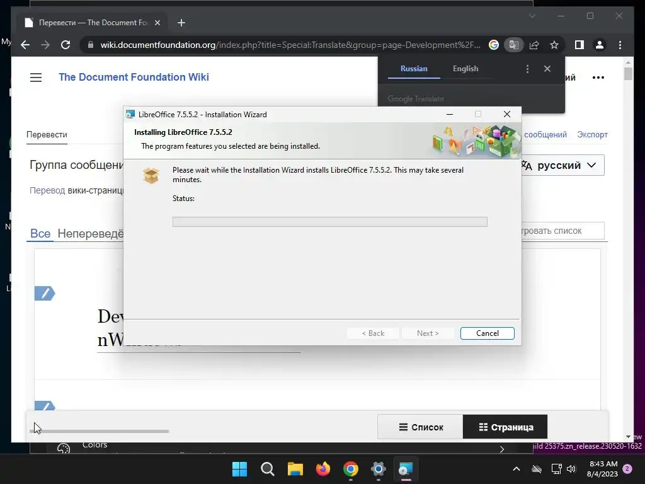Open the Windows Start menu
Image resolution: width=645 pixels, height=484 pixels.
click(x=239, y=469)
